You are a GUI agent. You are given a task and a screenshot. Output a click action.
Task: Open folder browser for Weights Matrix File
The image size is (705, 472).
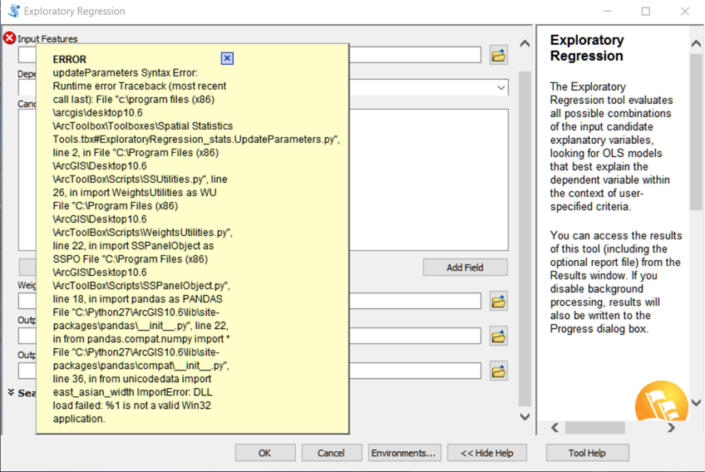pos(498,301)
